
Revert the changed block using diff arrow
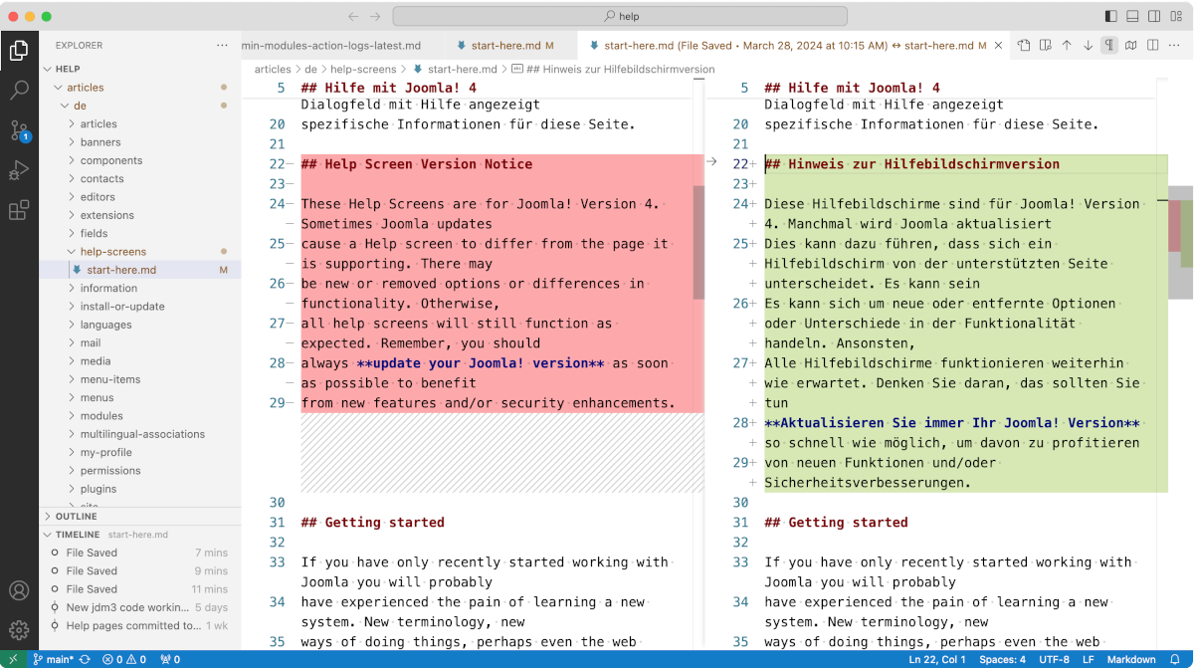click(711, 160)
